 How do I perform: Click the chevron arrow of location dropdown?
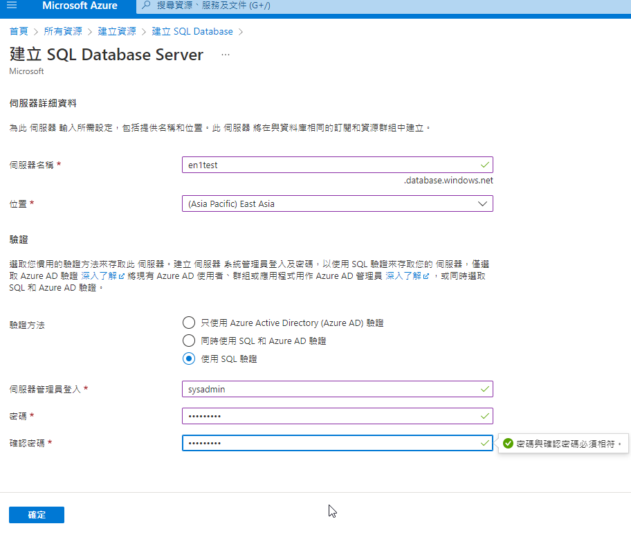[482, 203]
